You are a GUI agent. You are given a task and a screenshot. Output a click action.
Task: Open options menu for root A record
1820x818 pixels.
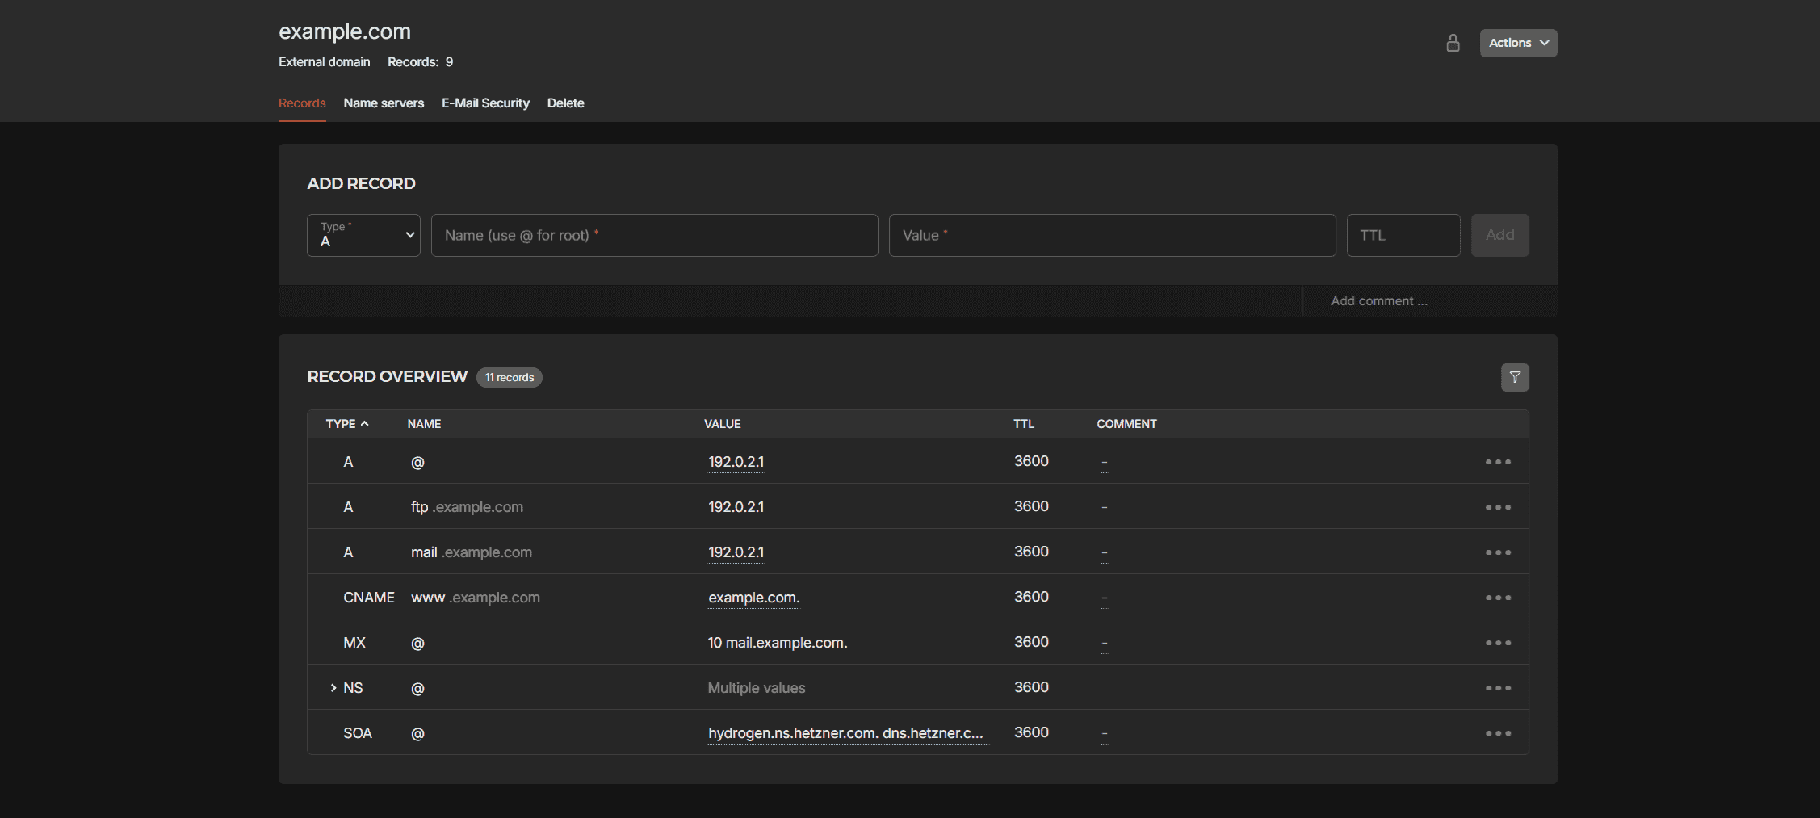1498,462
